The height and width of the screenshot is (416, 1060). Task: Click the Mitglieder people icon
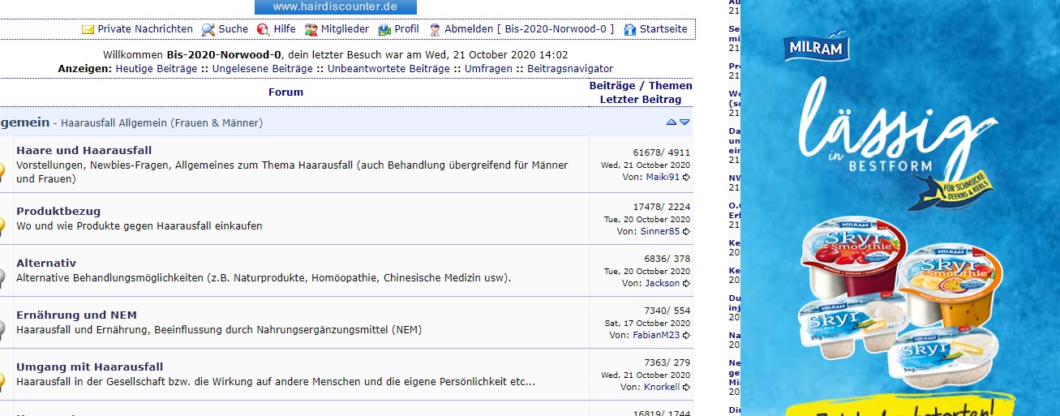[x=311, y=29]
